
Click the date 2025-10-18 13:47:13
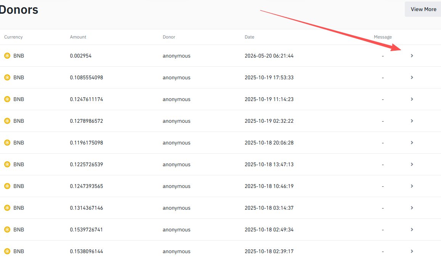(x=269, y=164)
